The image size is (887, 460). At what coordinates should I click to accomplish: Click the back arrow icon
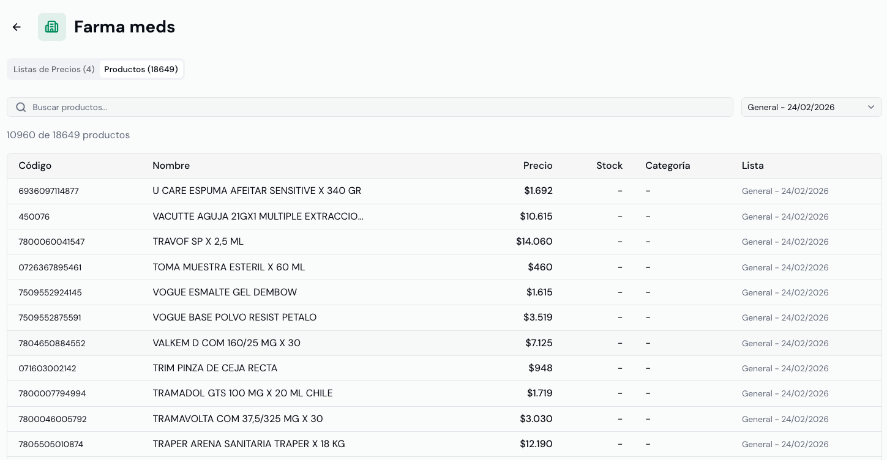[17, 27]
